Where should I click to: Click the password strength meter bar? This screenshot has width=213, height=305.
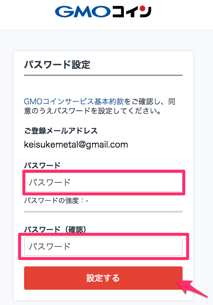coord(103,212)
